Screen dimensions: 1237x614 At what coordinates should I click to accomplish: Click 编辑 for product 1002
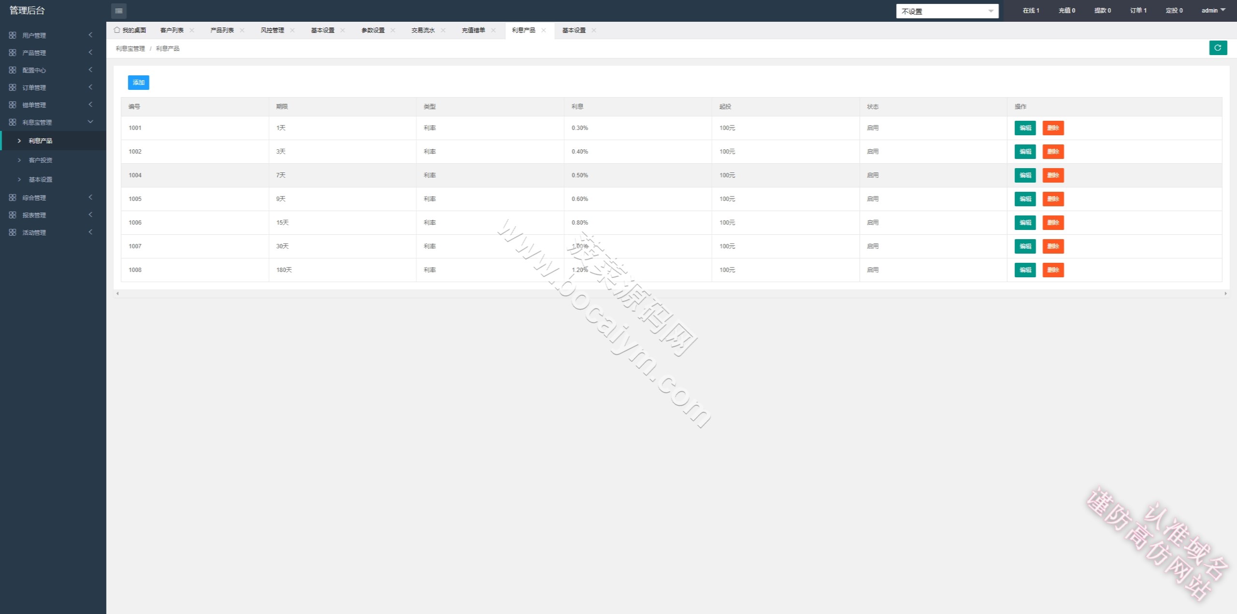click(x=1025, y=152)
